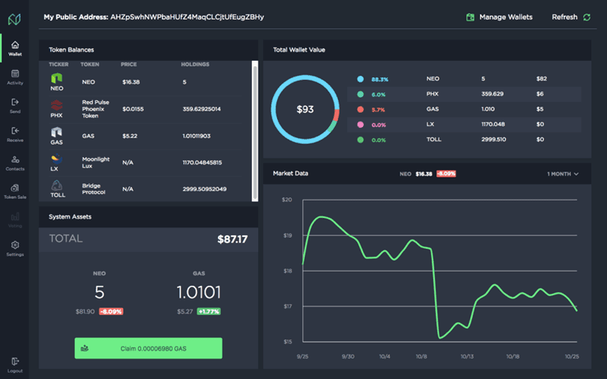Click the 1170.048 LX amount
The width and height of the screenshot is (607, 379).
pyautogui.click(x=493, y=124)
